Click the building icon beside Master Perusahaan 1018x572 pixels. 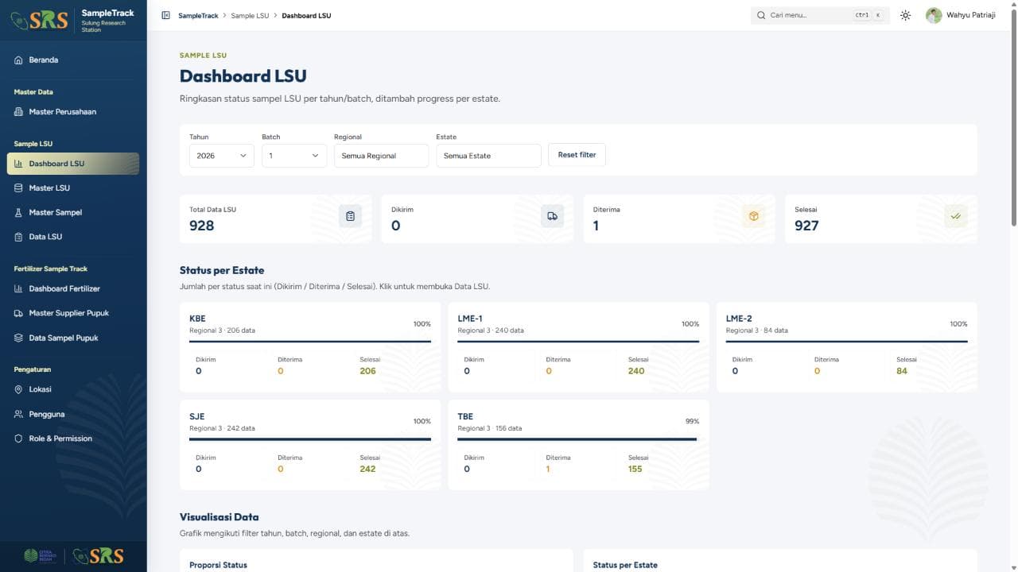click(19, 111)
